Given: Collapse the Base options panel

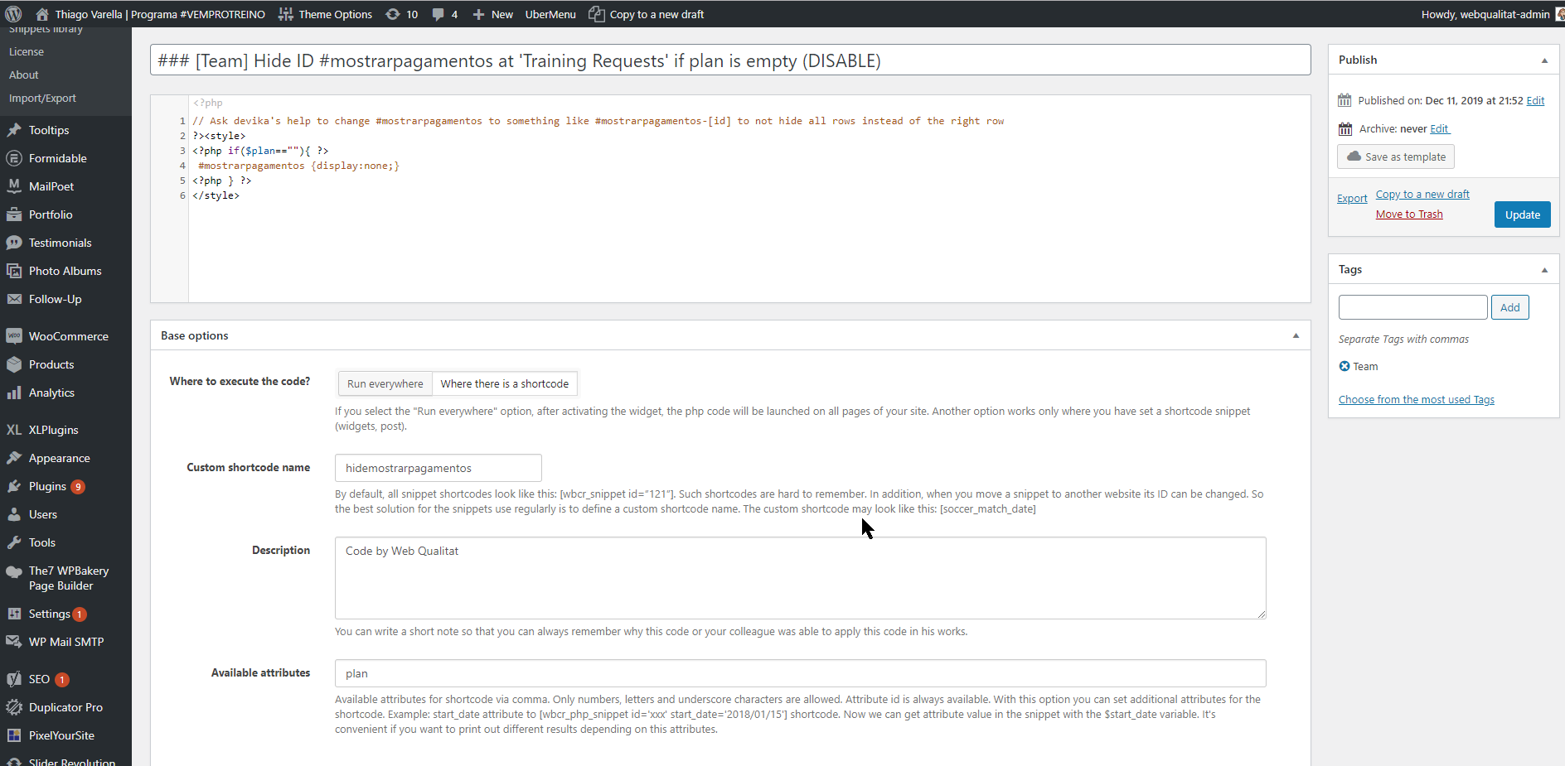Looking at the screenshot, I should coord(1296,335).
